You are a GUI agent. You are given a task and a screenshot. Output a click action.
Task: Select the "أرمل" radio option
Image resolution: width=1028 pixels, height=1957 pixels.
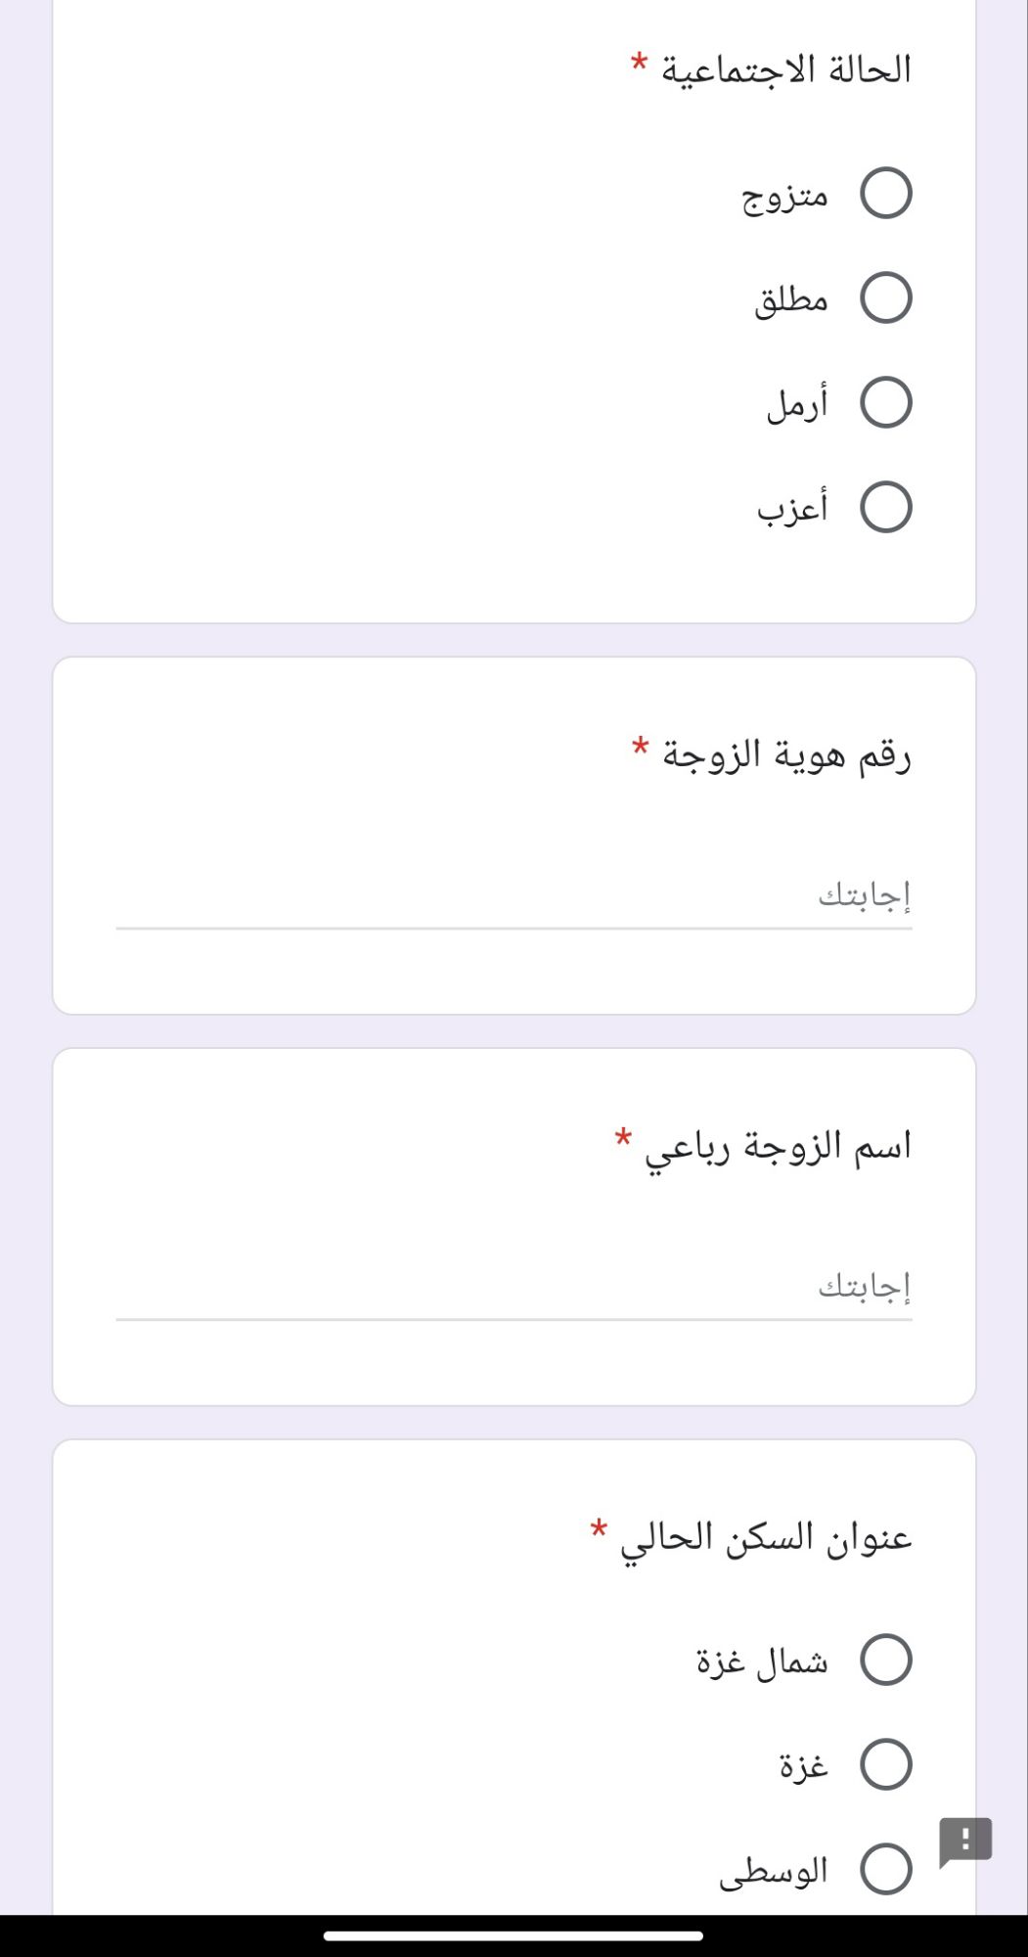pos(885,403)
